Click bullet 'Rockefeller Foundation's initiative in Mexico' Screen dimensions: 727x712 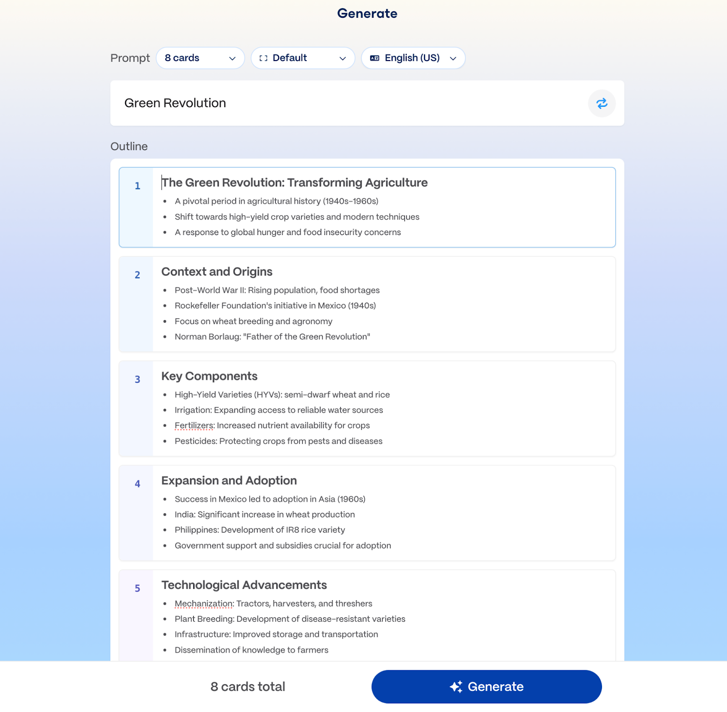[x=275, y=306]
